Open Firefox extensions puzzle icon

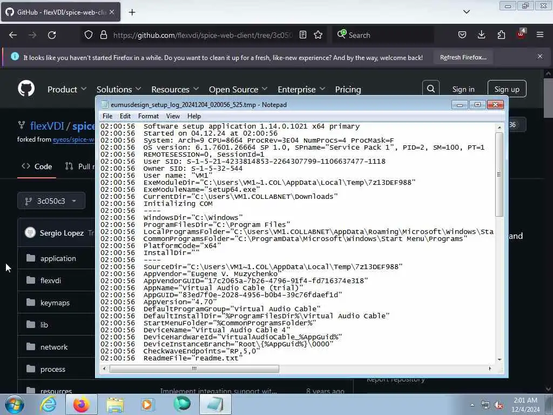click(501, 35)
